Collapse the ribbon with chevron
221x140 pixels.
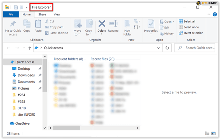(x=209, y=14)
